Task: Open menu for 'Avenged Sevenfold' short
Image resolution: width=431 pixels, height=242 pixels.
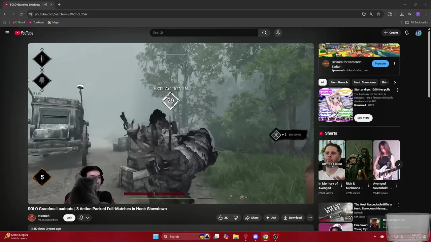Action: [396, 185]
